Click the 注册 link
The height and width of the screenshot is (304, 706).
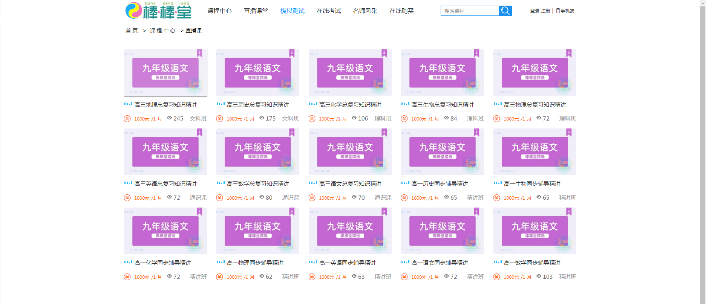(545, 11)
